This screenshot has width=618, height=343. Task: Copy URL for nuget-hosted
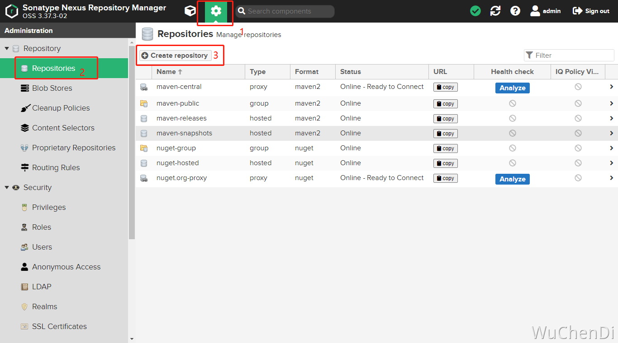446,163
